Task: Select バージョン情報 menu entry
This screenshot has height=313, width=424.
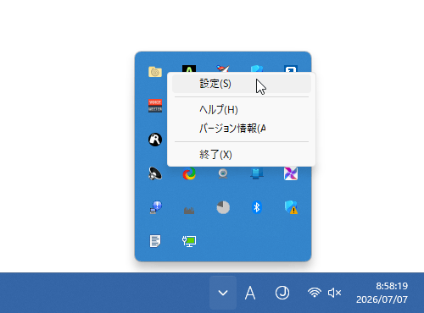Action: 242,129
